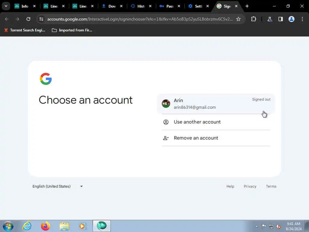Click the muted volume tray icon

(x=279, y=227)
